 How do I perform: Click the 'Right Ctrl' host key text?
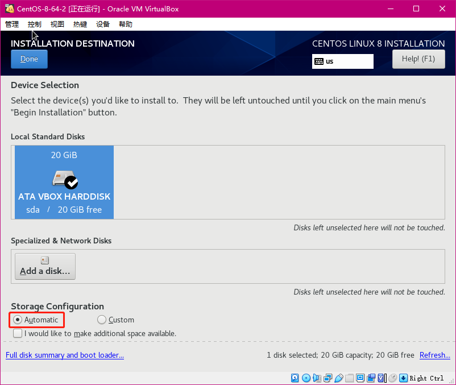click(426, 378)
